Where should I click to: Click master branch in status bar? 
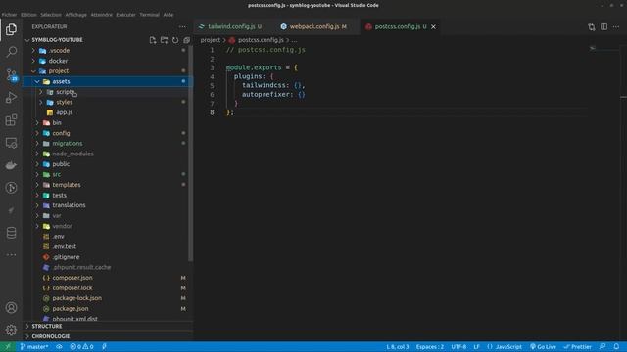[34, 347]
